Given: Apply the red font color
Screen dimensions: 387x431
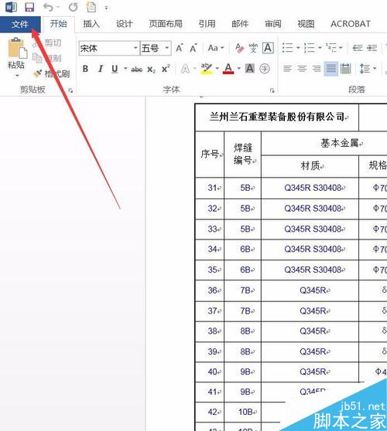Looking at the screenshot, I should point(228,69).
